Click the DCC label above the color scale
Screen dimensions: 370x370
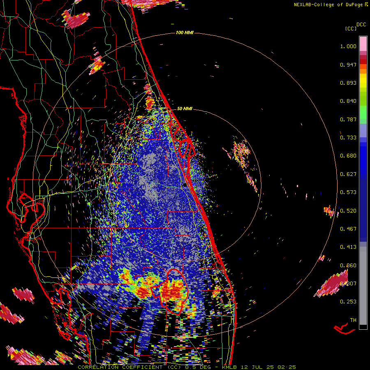[x=361, y=25]
